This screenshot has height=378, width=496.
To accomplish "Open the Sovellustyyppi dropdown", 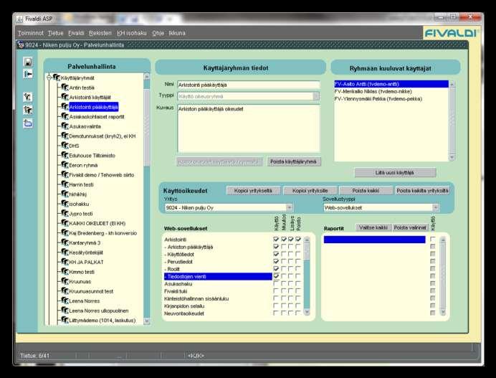I will point(436,207).
